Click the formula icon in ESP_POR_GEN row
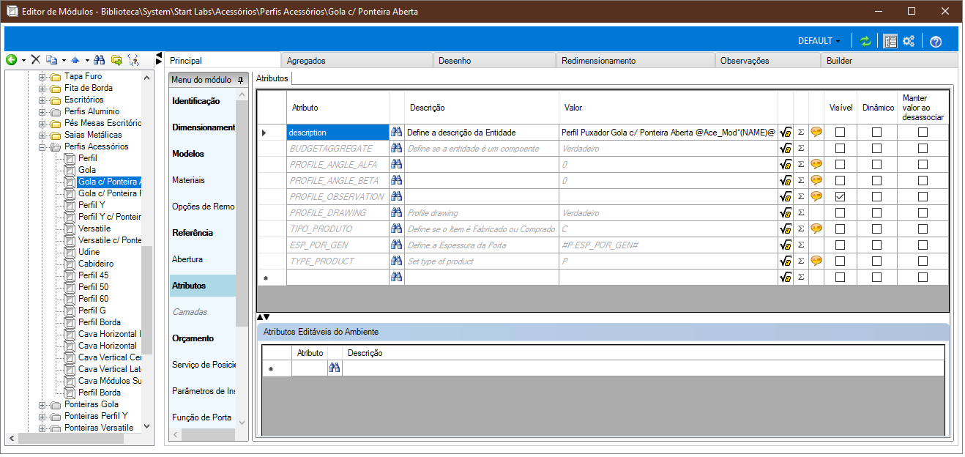965x457 pixels. [x=786, y=245]
